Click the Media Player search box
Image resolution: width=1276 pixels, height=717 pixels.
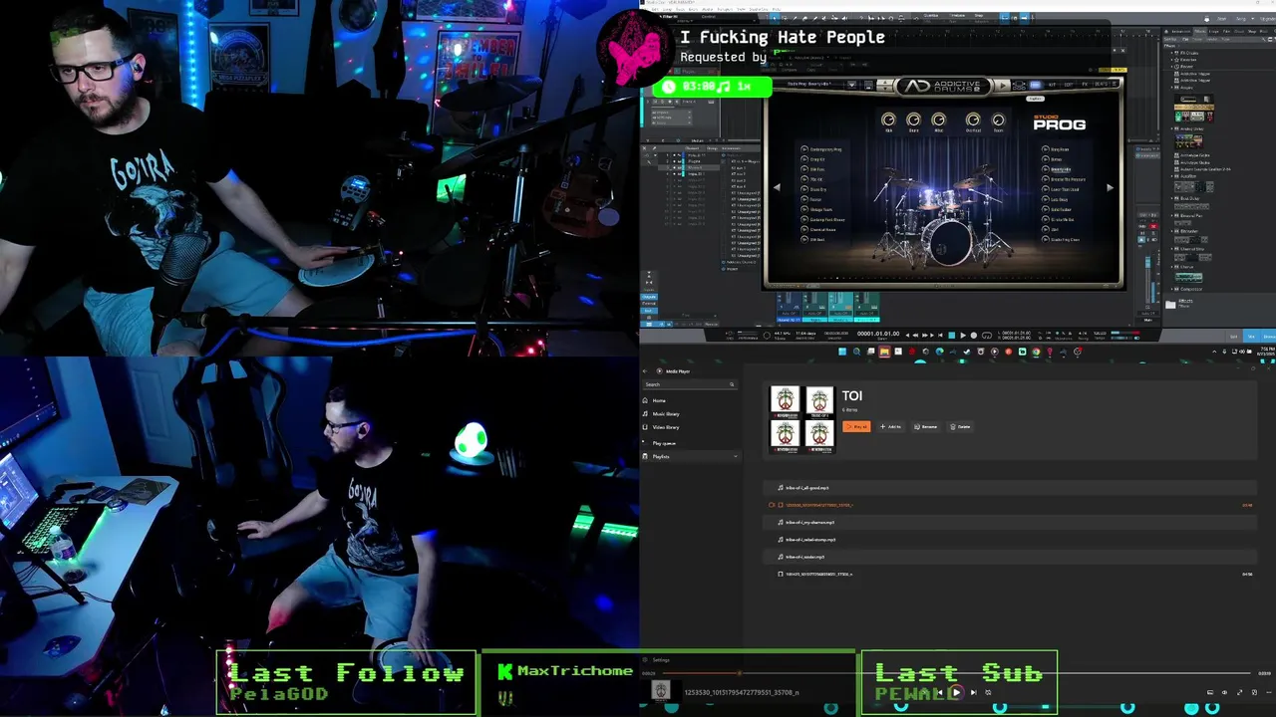tap(689, 384)
